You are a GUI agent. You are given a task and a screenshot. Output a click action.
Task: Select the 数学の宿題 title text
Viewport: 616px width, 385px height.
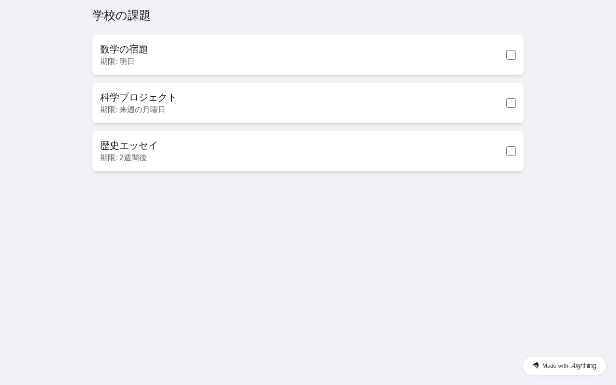(124, 49)
